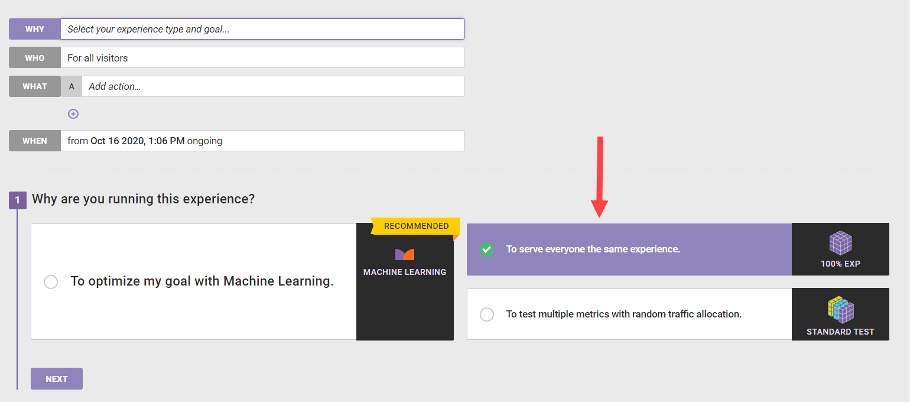
Task: Switch to the WHAT section
Action: (34, 86)
